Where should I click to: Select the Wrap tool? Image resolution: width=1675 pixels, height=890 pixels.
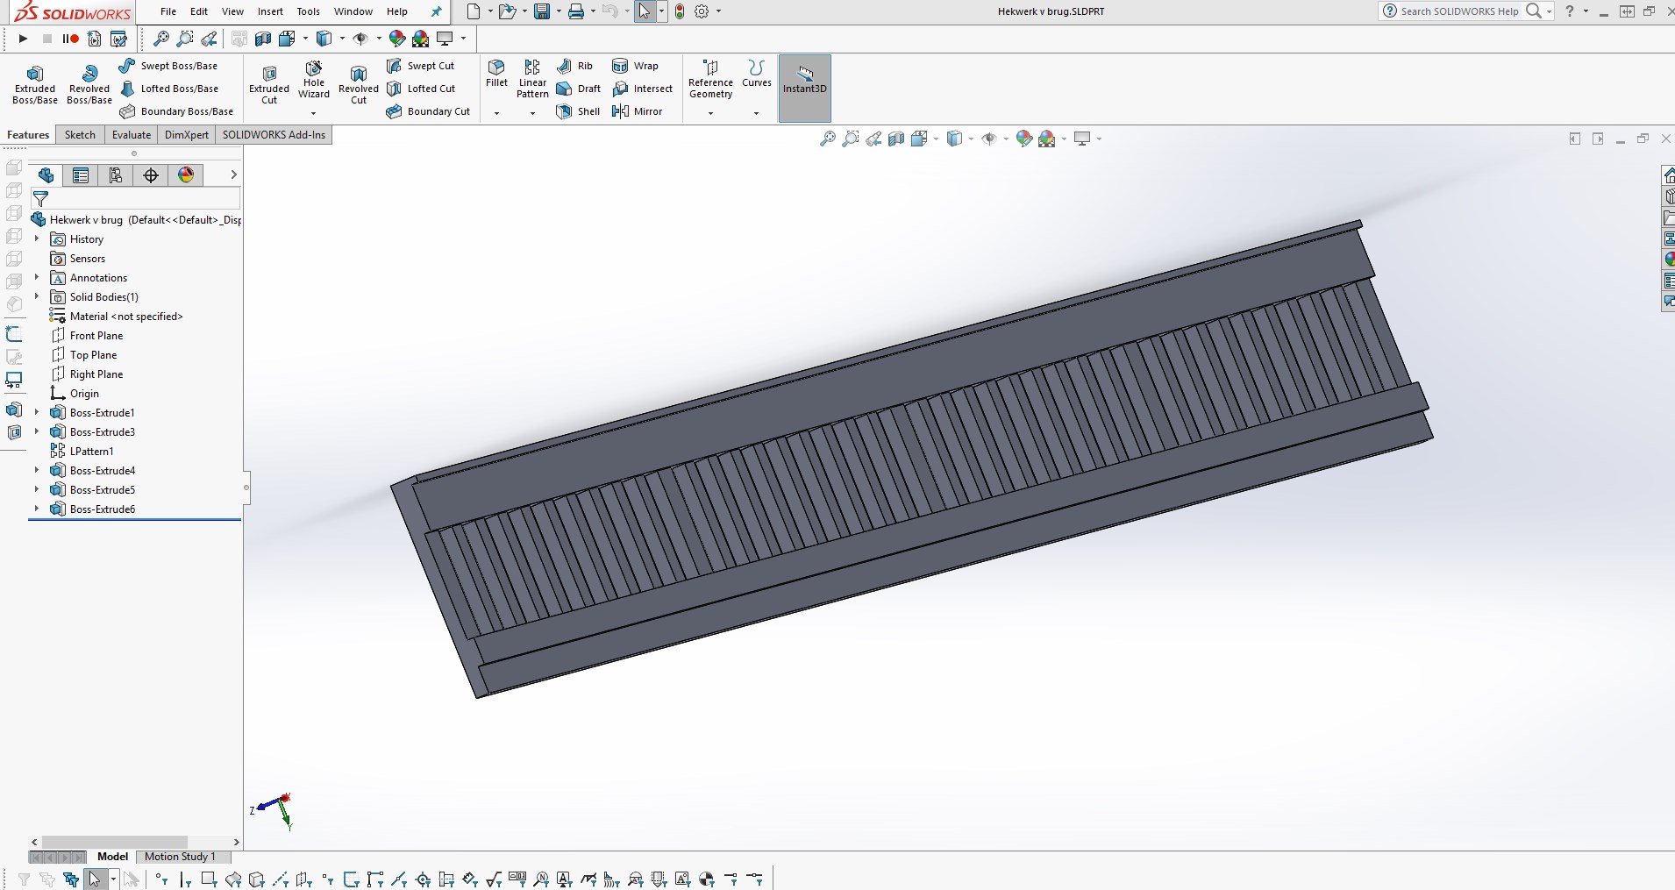click(x=636, y=66)
